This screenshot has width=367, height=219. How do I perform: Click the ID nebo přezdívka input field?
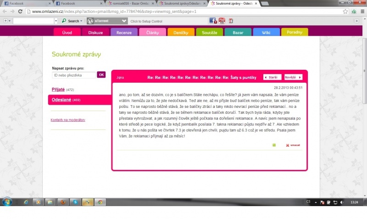73,74
